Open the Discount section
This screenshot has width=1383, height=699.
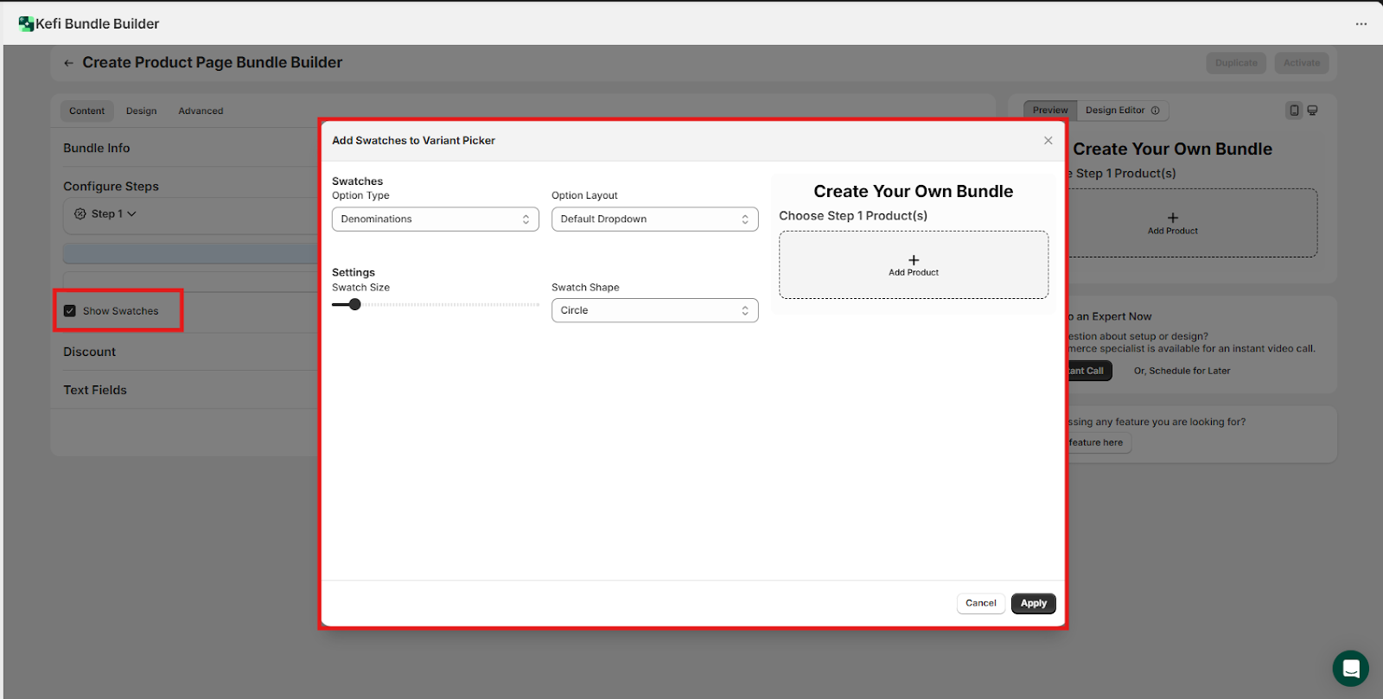coord(90,353)
